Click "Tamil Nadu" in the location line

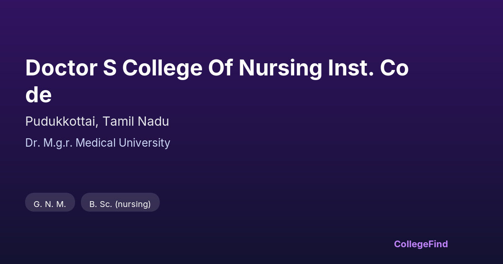point(136,122)
